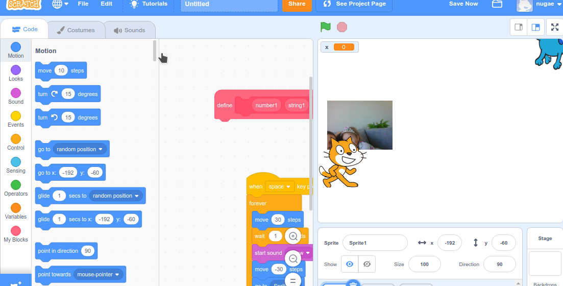Click the -30 value in move block

point(279,270)
